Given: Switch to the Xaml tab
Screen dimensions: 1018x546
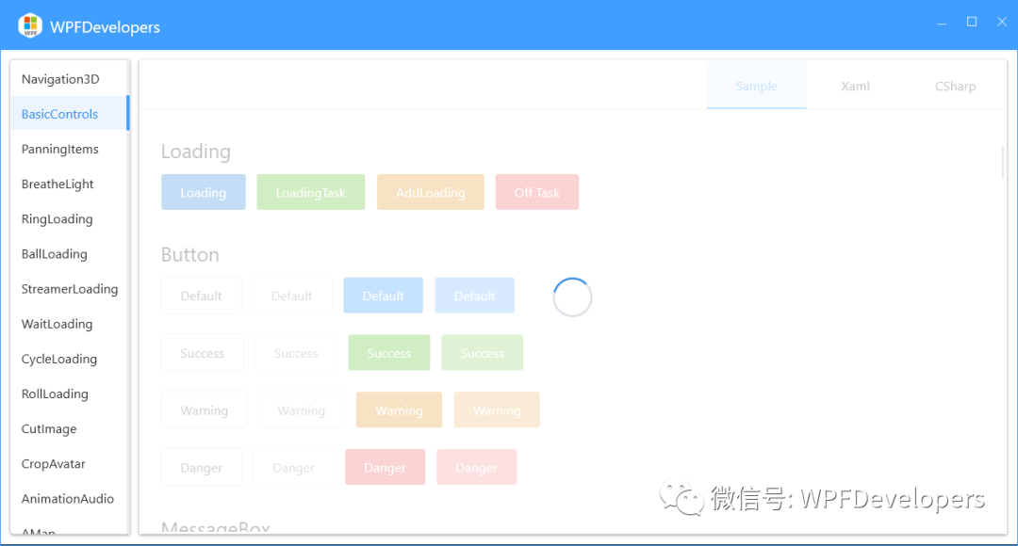Looking at the screenshot, I should pos(855,87).
